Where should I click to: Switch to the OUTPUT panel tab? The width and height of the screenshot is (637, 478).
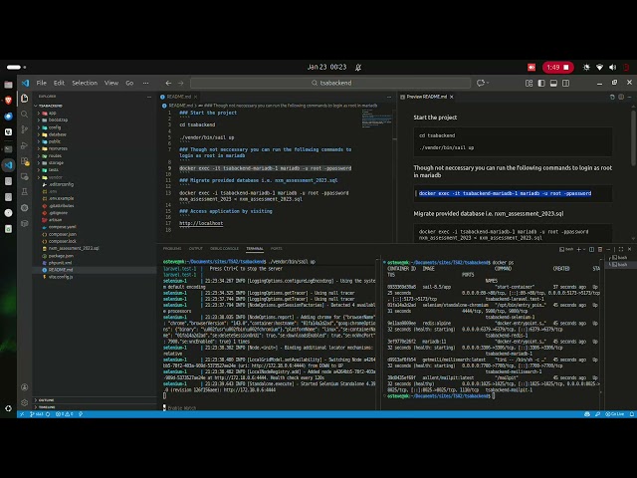(195, 248)
